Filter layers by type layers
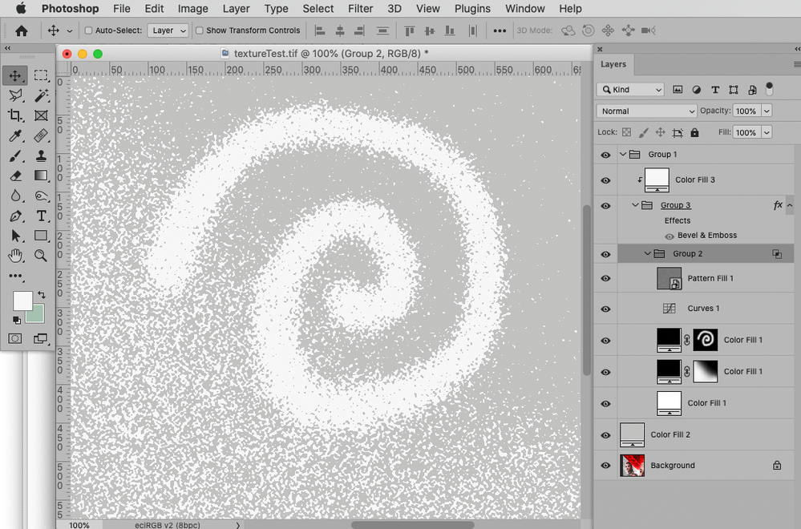 coord(715,90)
